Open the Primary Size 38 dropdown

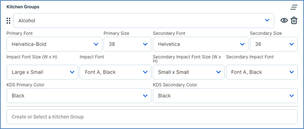point(127,44)
